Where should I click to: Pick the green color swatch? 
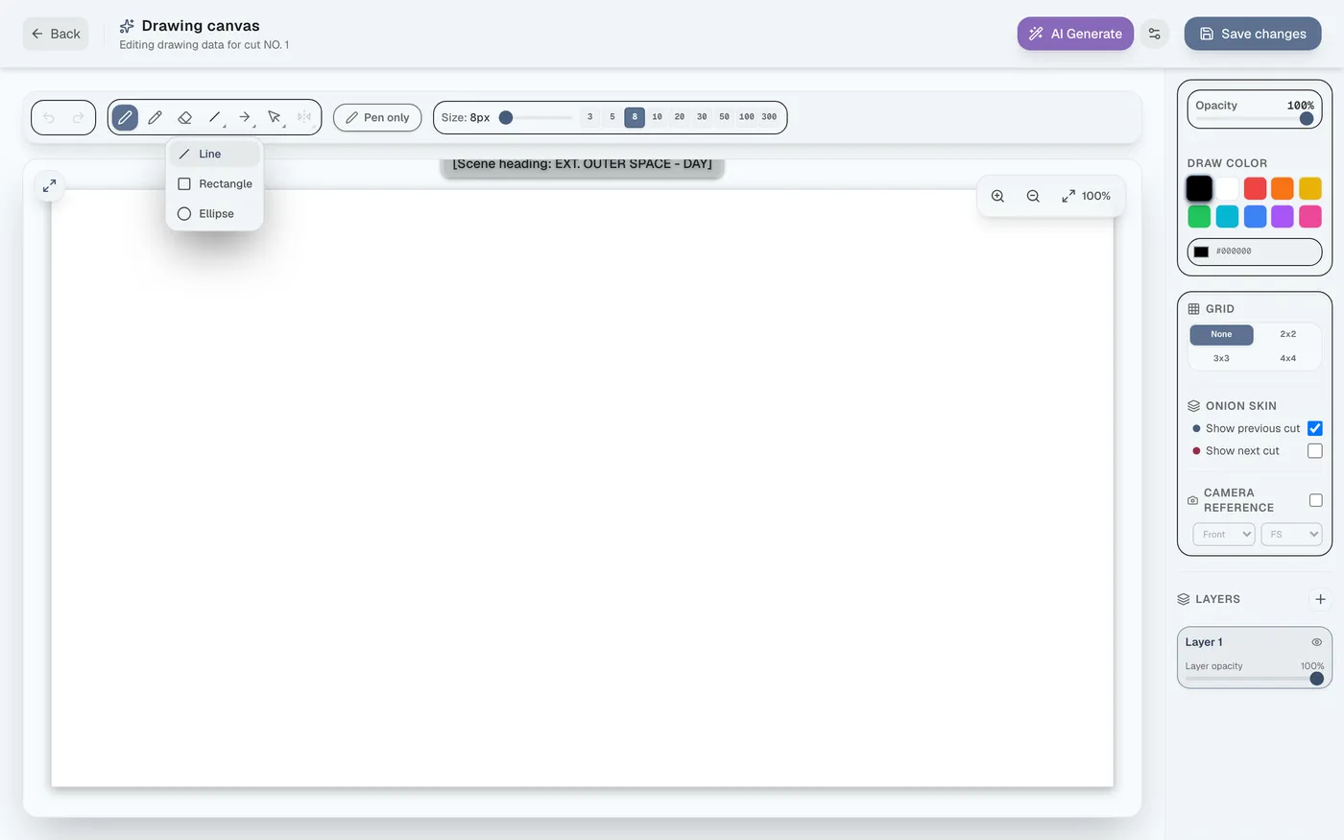(x=1199, y=217)
